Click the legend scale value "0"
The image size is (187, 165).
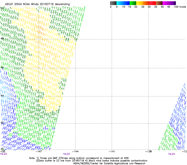click(x=111, y=7)
